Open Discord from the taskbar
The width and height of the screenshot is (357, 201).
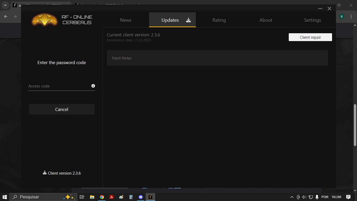141,197
